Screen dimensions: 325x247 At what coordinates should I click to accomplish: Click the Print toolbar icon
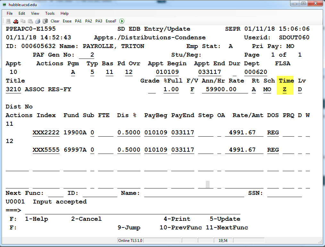pyautogui.click(x=37, y=21)
